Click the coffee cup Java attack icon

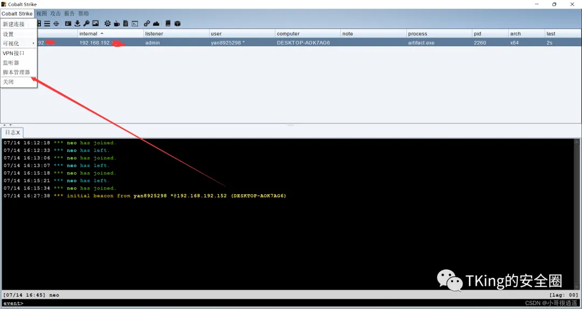coord(116,24)
